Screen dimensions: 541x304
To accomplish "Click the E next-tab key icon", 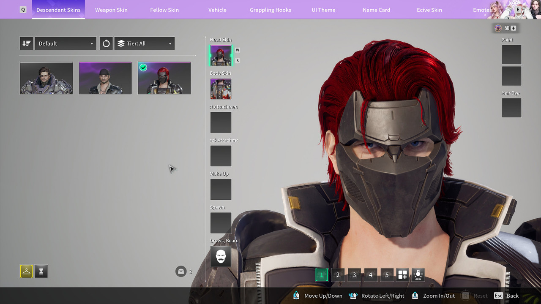I will (518, 10).
